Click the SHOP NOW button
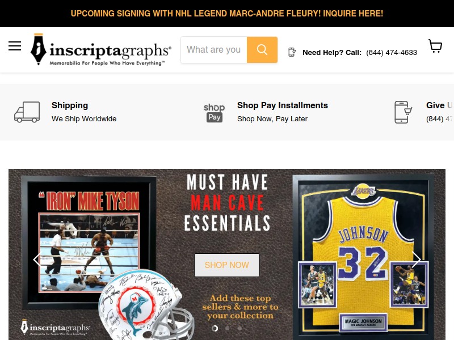The width and height of the screenshot is (454, 340). (x=227, y=265)
